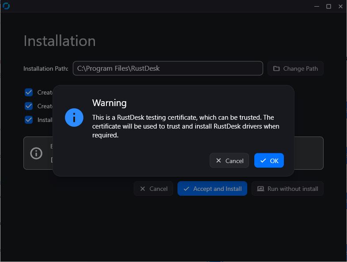Toggle the second Create checkbox

pyautogui.click(x=29, y=106)
